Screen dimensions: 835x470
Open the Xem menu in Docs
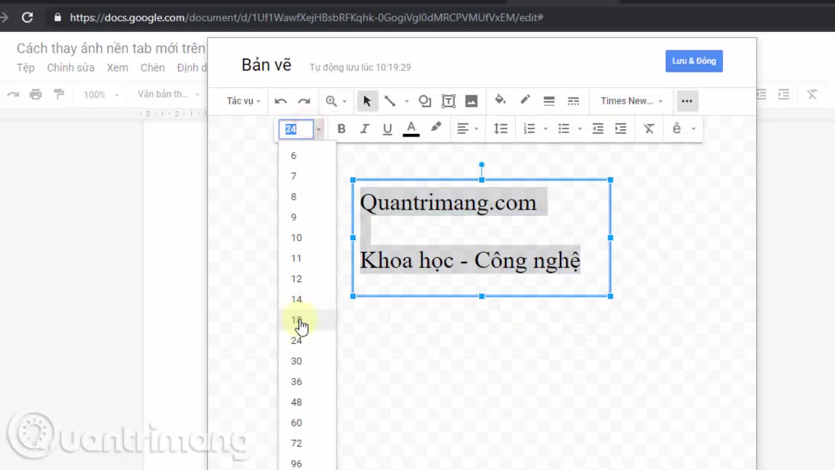[x=118, y=68]
